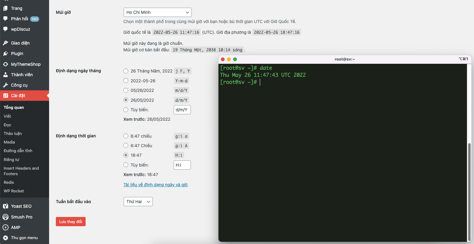474x244 pixels.
Task: Open Tài liệu về định dạng ngày và giờ link
Action: pyautogui.click(x=155, y=185)
